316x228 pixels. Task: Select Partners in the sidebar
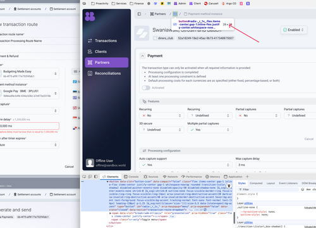coord(107,63)
